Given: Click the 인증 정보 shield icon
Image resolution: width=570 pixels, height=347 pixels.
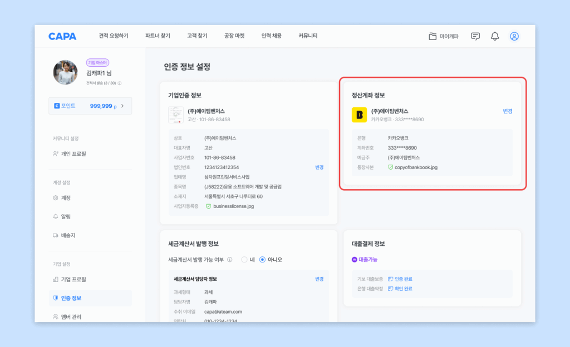Looking at the screenshot, I should click(55, 298).
